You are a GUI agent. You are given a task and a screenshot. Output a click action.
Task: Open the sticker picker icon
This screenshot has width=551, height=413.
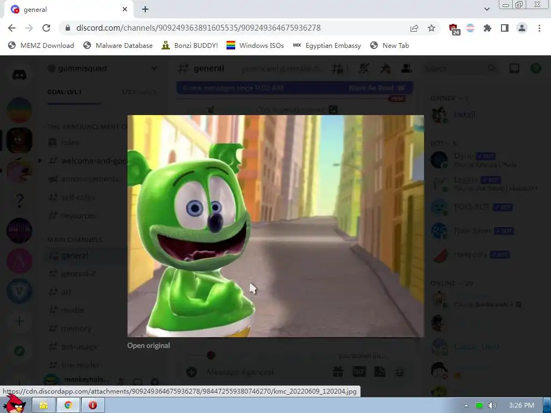coord(380,372)
